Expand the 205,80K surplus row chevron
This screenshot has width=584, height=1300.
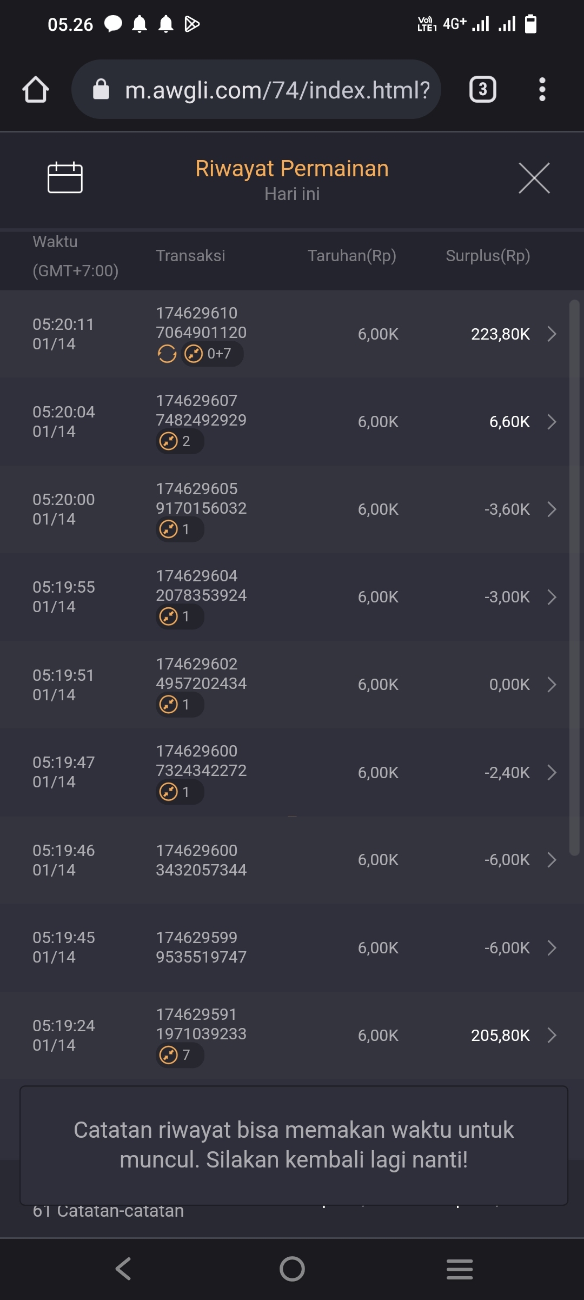[x=552, y=1035]
